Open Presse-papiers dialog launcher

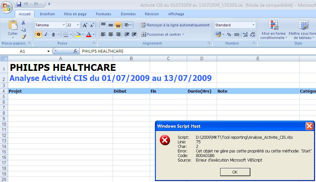click(30, 43)
